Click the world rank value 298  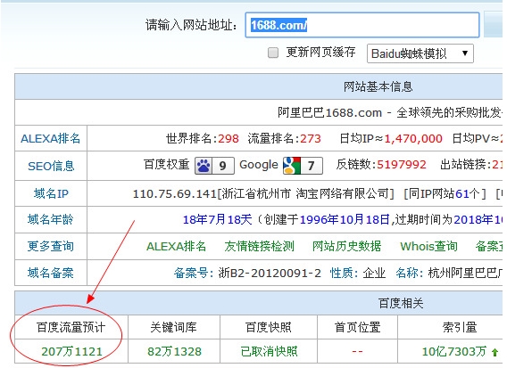(x=229, y=139)
